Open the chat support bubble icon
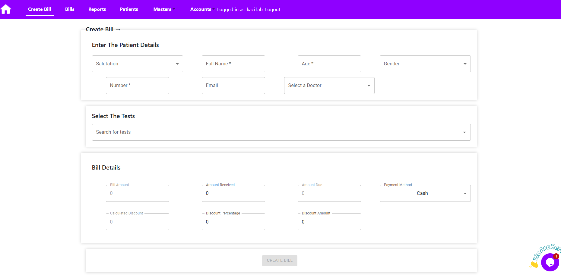 (550, 262)
